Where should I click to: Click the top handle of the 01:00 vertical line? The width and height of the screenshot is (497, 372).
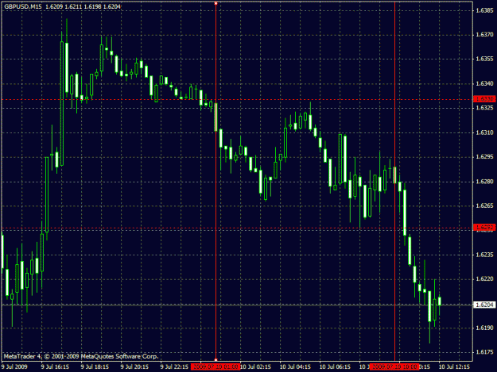point(215,3)
